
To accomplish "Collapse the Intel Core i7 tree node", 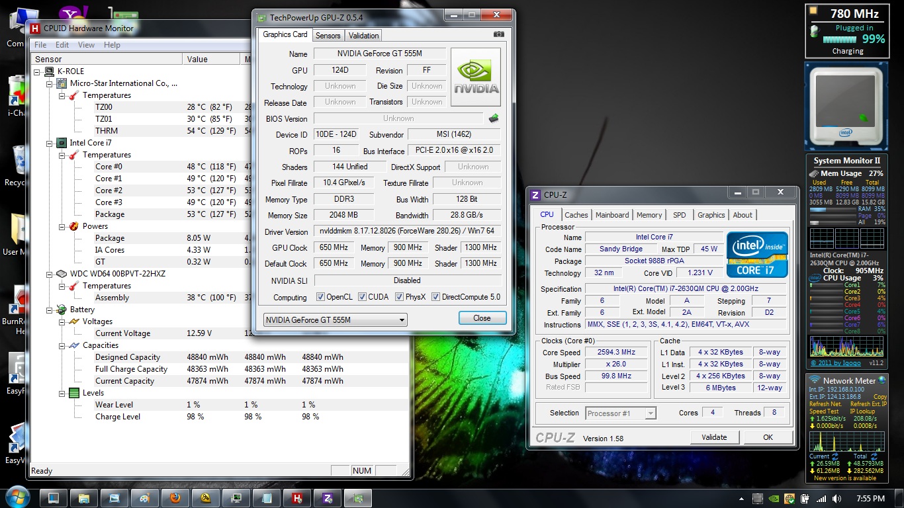I will (50, 143).
